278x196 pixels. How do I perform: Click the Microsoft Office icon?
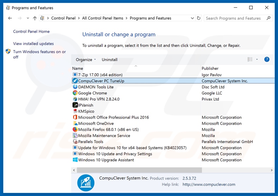[x=75, y=117]
